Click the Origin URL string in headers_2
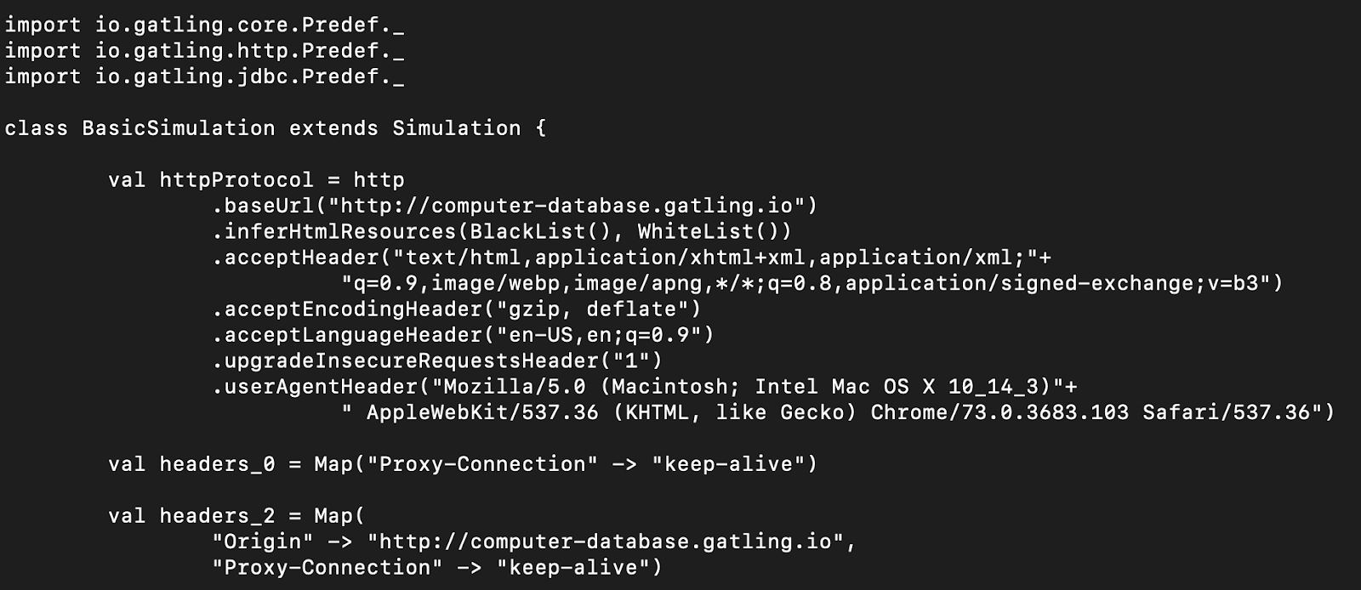 tap(605, 542)
